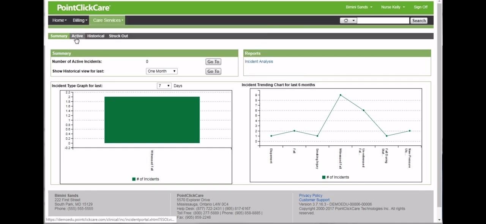Screen dimensions: 486x224
Task: Click the Unwitnessed Fall trend data point
Action: click(363, 110)
